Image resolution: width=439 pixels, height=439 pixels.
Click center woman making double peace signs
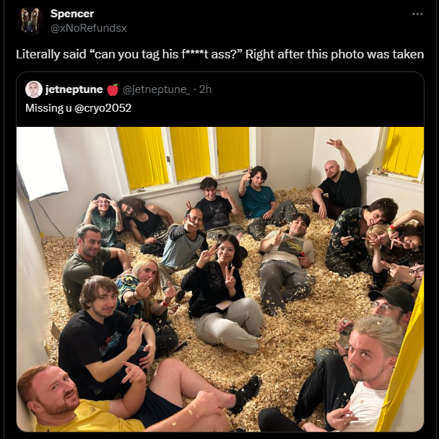coord(223,290)
